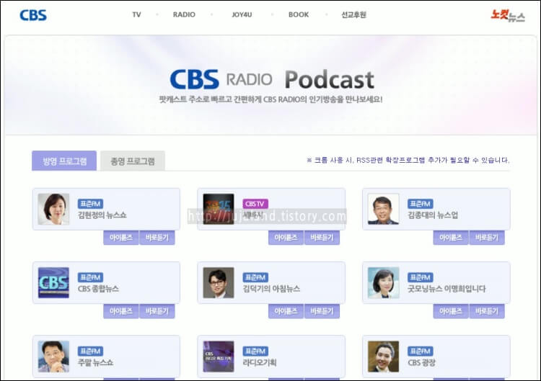This screenshot has width=541, height=381.
Task: Open the 선교후원 menu
Action: 353,15
